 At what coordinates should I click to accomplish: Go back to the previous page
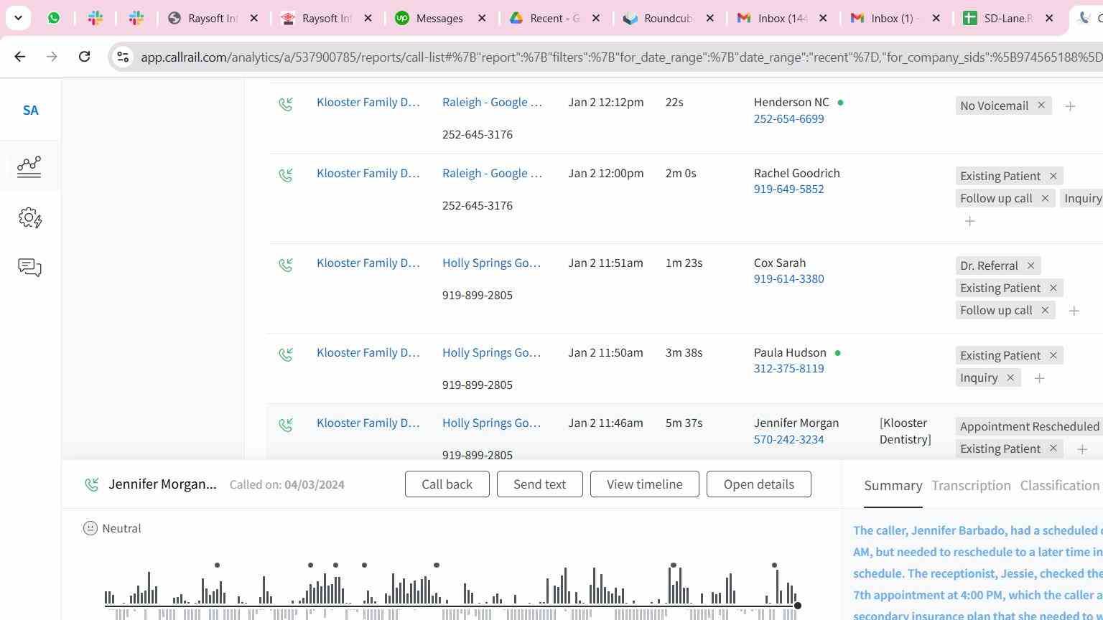[20, 56]
